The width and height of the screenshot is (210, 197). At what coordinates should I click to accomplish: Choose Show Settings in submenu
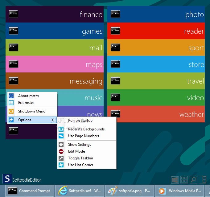[87, 145]
